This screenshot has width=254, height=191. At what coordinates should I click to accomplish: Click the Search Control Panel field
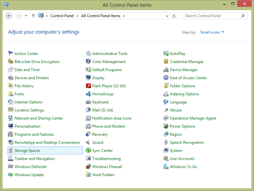(x=212, y=16)
